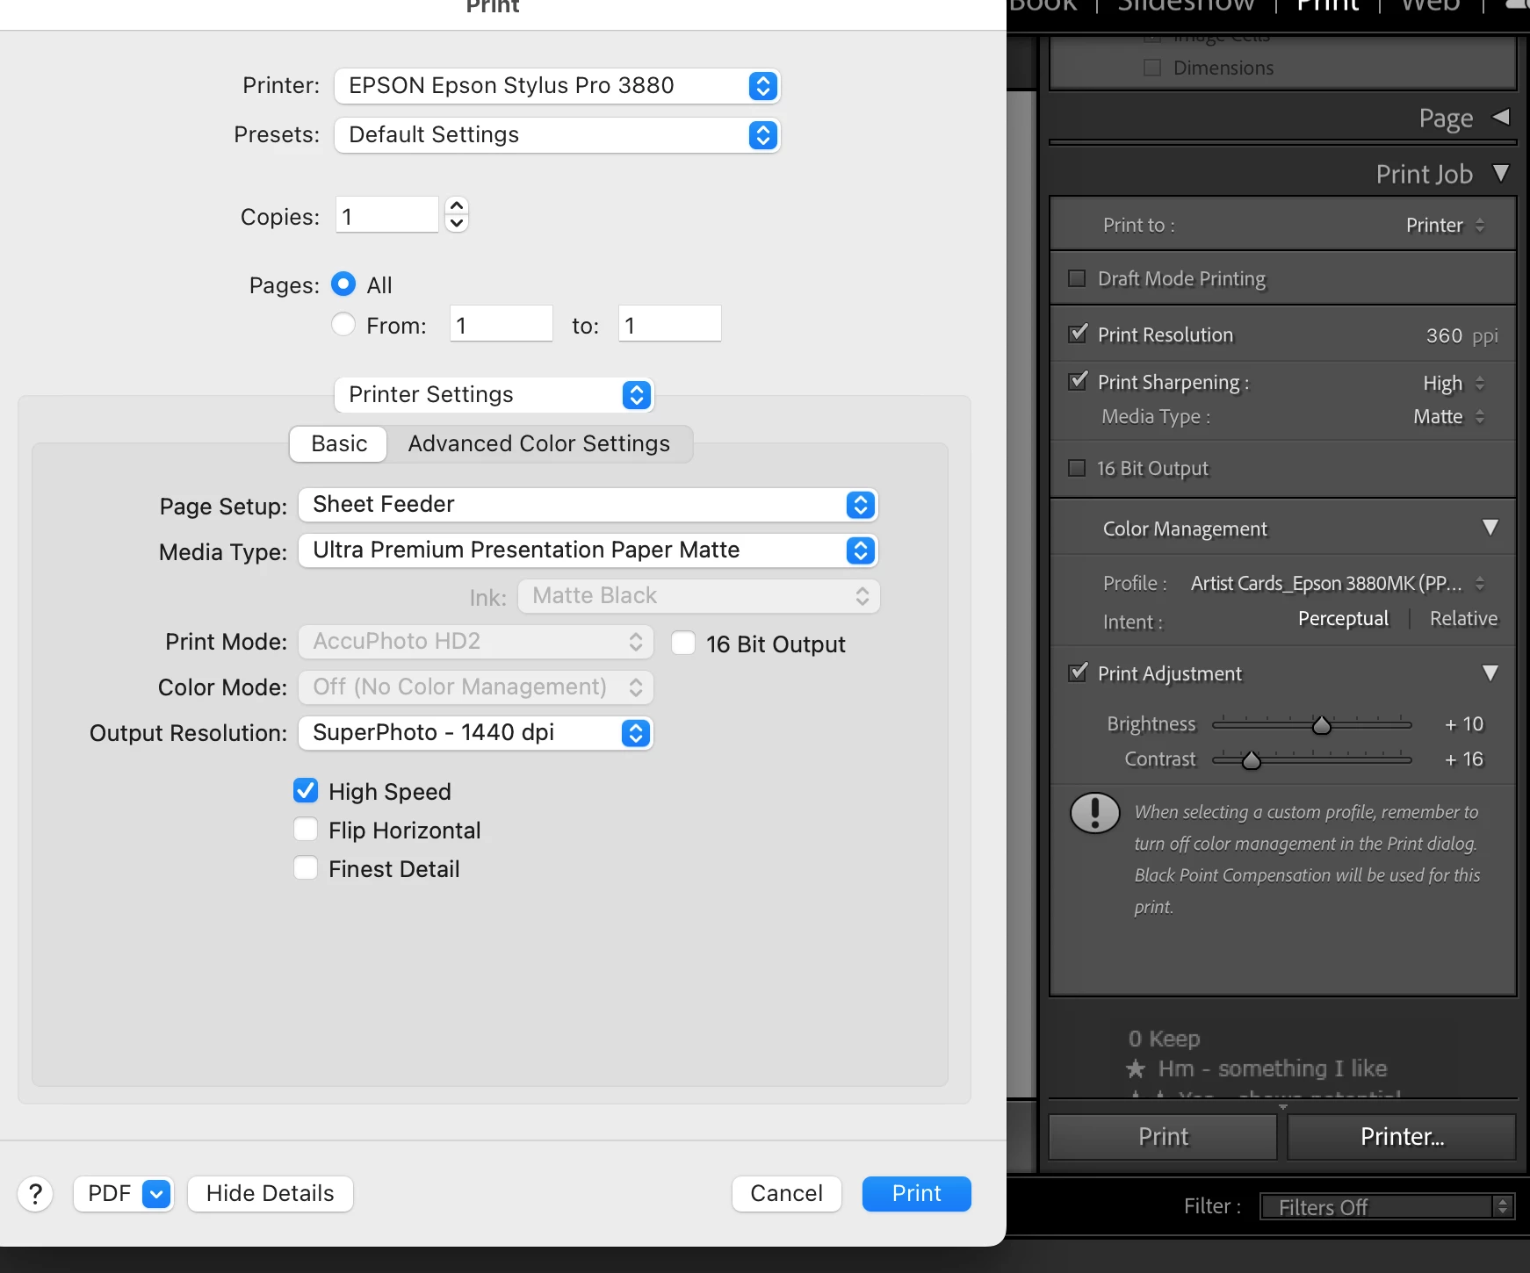Open the Lightroom Media Type Matte popup

[x=1449, y=417]
